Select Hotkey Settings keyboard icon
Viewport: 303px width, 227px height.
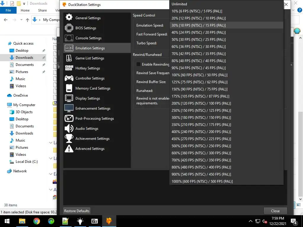click(69, 68)
